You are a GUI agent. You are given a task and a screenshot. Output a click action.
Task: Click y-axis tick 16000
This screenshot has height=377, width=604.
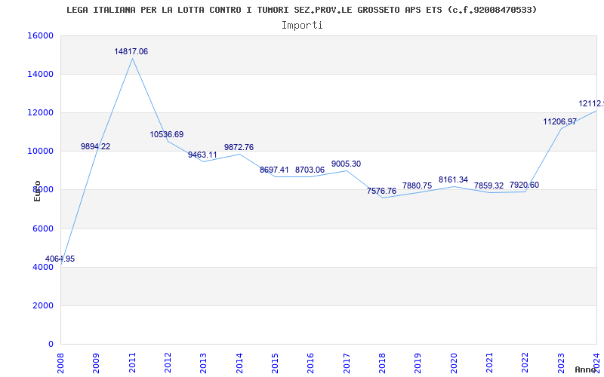coord(41,35)
